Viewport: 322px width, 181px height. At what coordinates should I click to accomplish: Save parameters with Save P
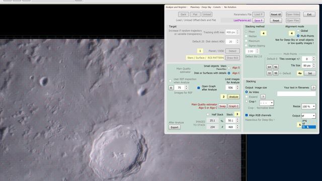point(258,21)
